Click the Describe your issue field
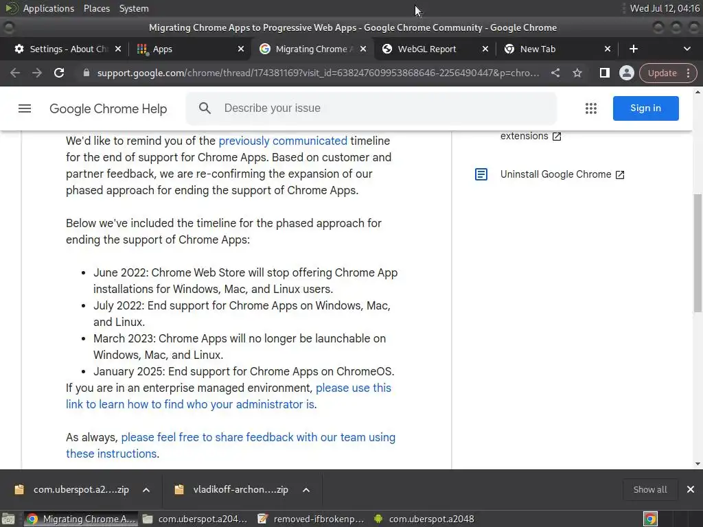The height and width of the screenshot is (527, 703). 371,108
